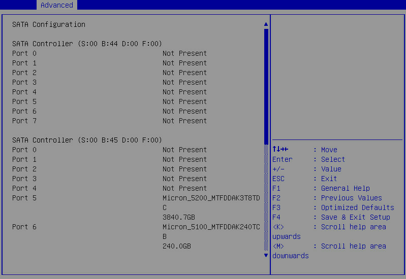Select SATA Controller B:45 heading
The height and width of the screenshot is (279, 406).
click(87, 140)
